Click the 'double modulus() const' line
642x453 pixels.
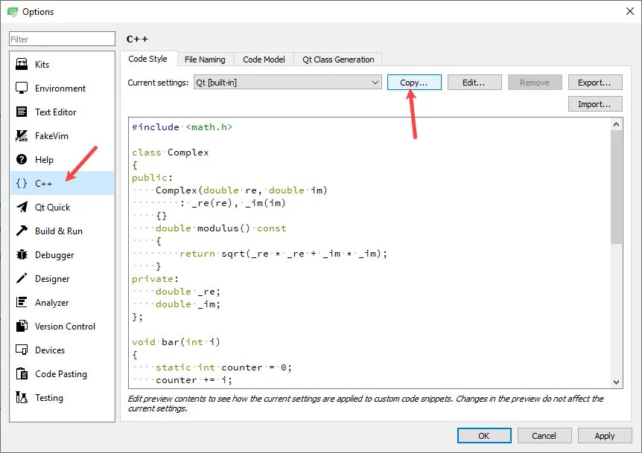pos(220,228)
